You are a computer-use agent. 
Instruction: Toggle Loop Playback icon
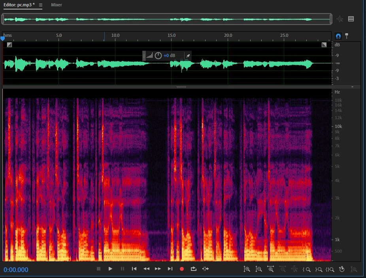193,269
